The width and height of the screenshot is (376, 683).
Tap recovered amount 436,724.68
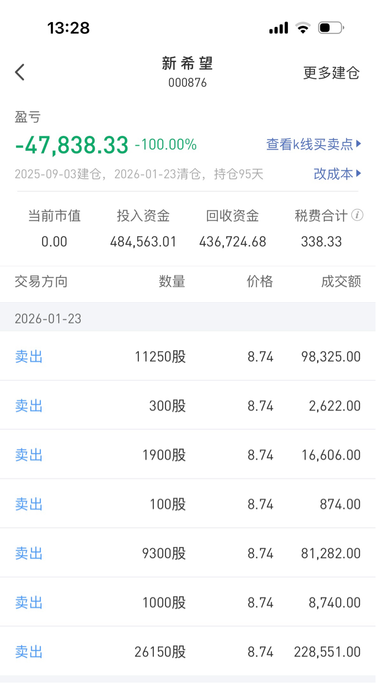[233, 242]
